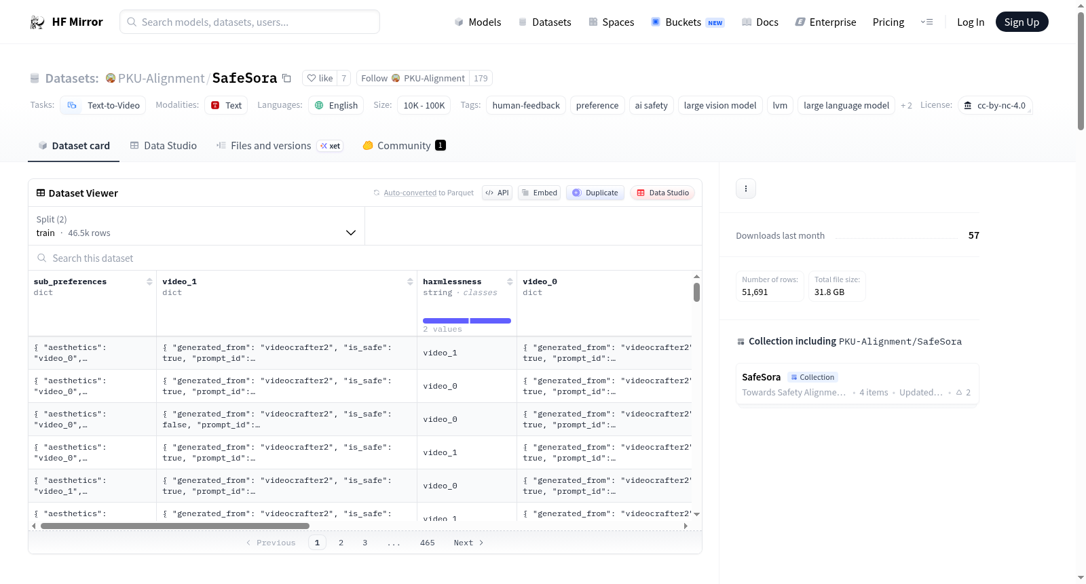Click the API button in Dataset Viewer
Viewport: 1086px width, 584px height.
(497, 193)
